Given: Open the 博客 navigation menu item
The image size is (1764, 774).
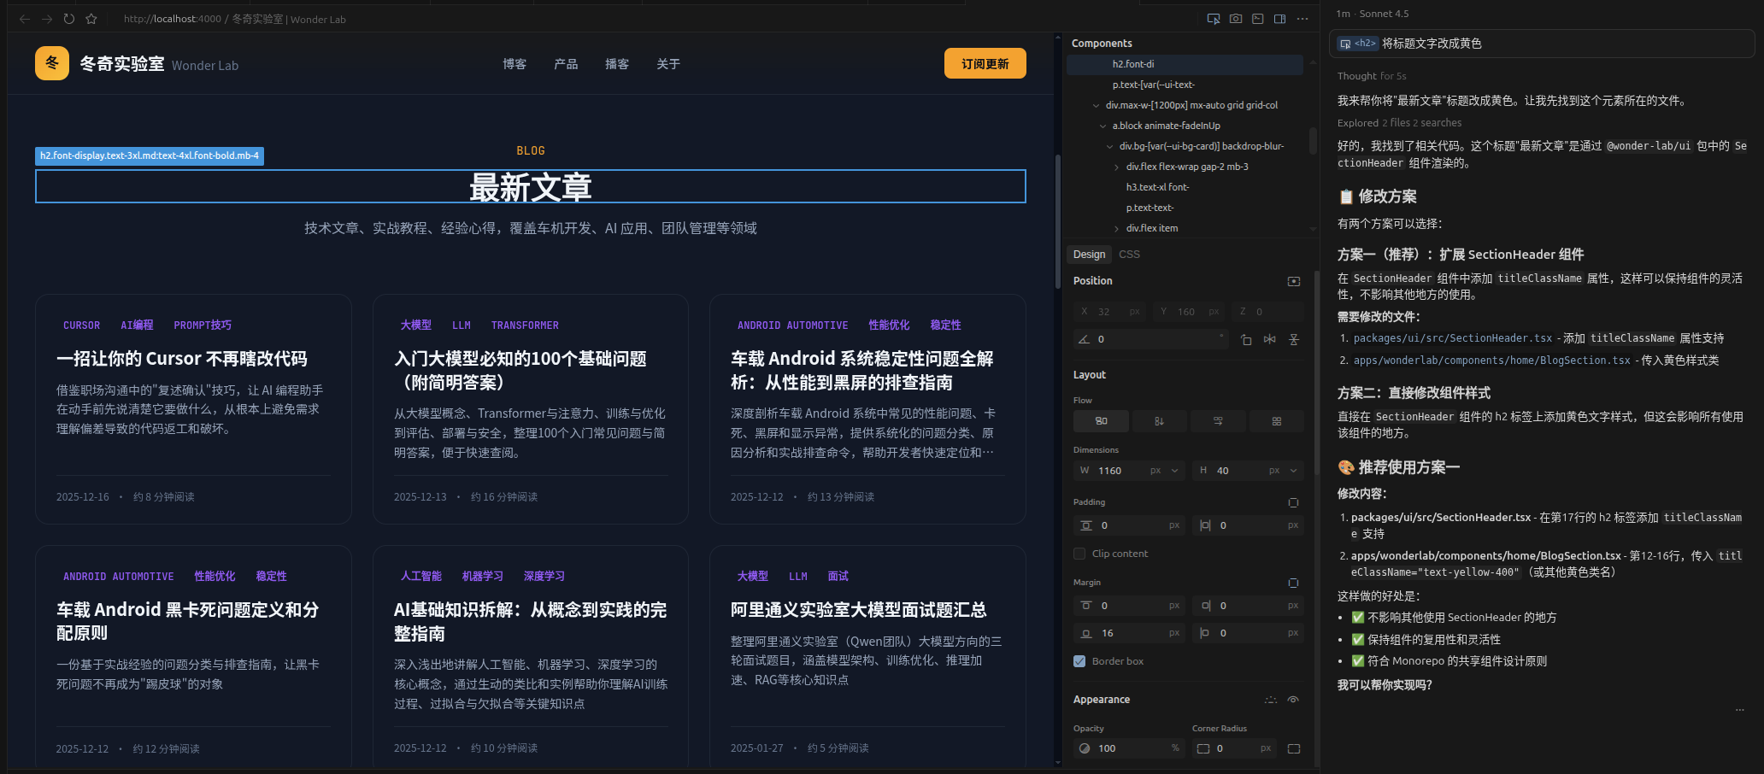Looking at the screenshot, I should pyautogui.click(x=514, y=64).
